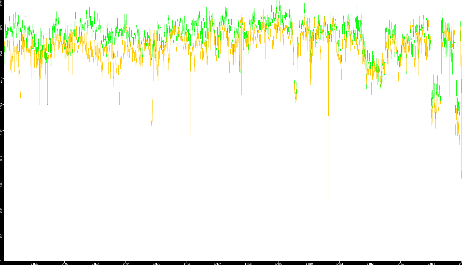Select the 5045 vertical axis label
Image resolution: width=462 pixels, height=265 pixels.
point(2,54)
